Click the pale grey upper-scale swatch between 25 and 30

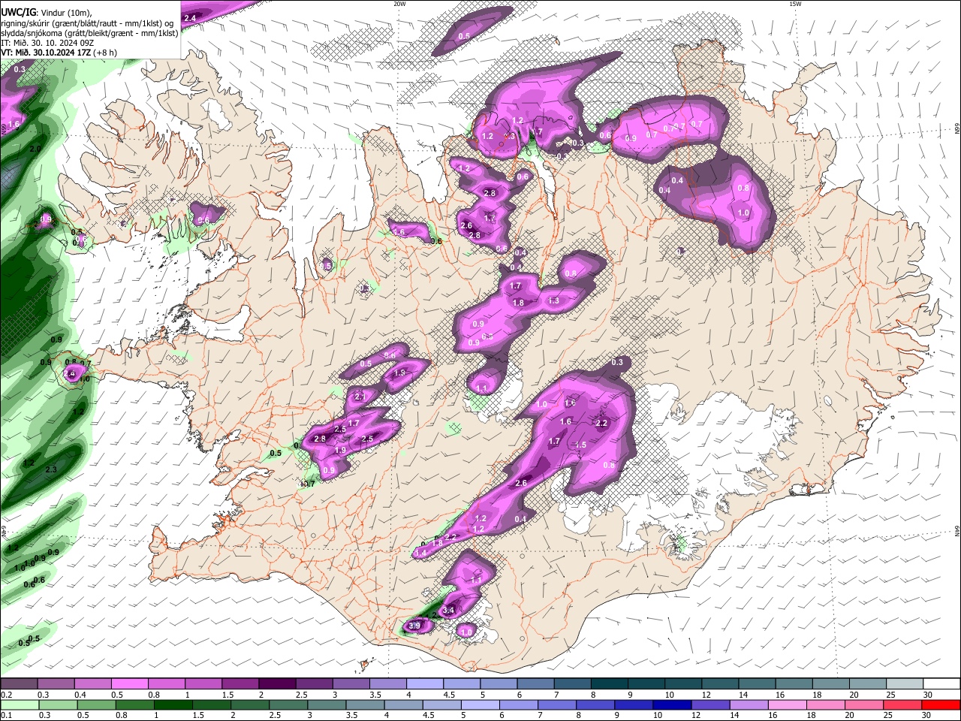click(x=905, y=684)
